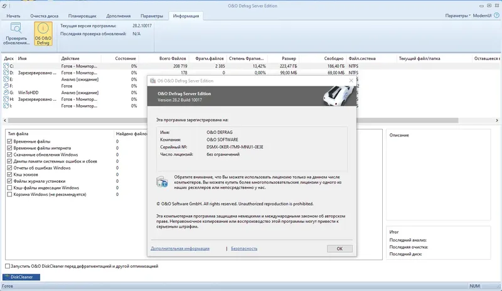Switch to Планировщик tab
The image size is (502, 291).
click(82, 16)
